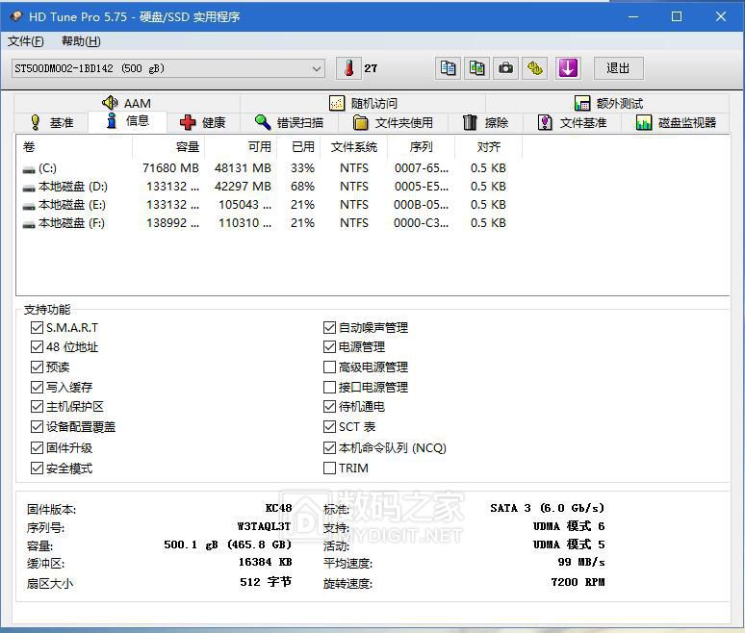Switch to the 错误扫描 tab
This screenshot has height=633, width=745.
[x=289, y=122]
